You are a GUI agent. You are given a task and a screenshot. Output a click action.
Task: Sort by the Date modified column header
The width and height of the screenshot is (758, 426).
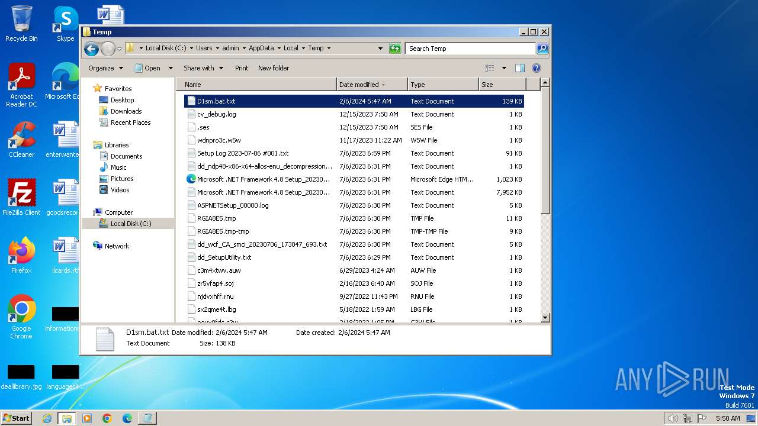pyautogui.click(x=372, y=85)
